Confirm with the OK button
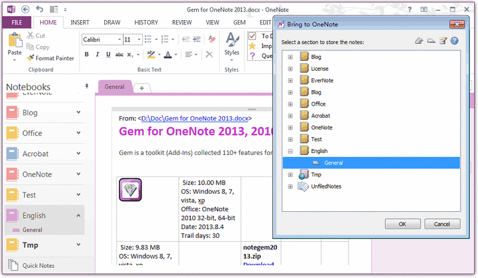This screenshot has height=278, width=478. 403,224
